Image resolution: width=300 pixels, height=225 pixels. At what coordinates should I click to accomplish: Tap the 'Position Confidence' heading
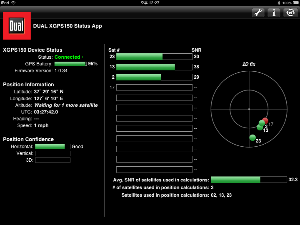pyautogui.click(x=28, y=139)
